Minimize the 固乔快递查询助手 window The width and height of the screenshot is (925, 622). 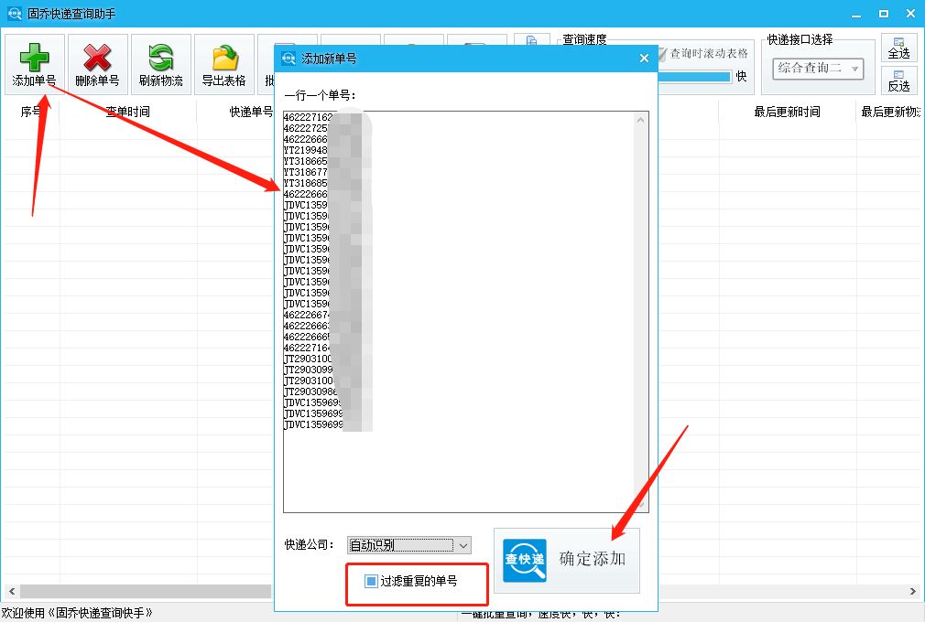click(x=856, y=14)
